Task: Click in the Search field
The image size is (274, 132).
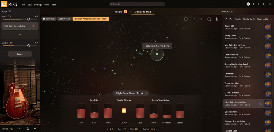Action: tap(137, 4)
